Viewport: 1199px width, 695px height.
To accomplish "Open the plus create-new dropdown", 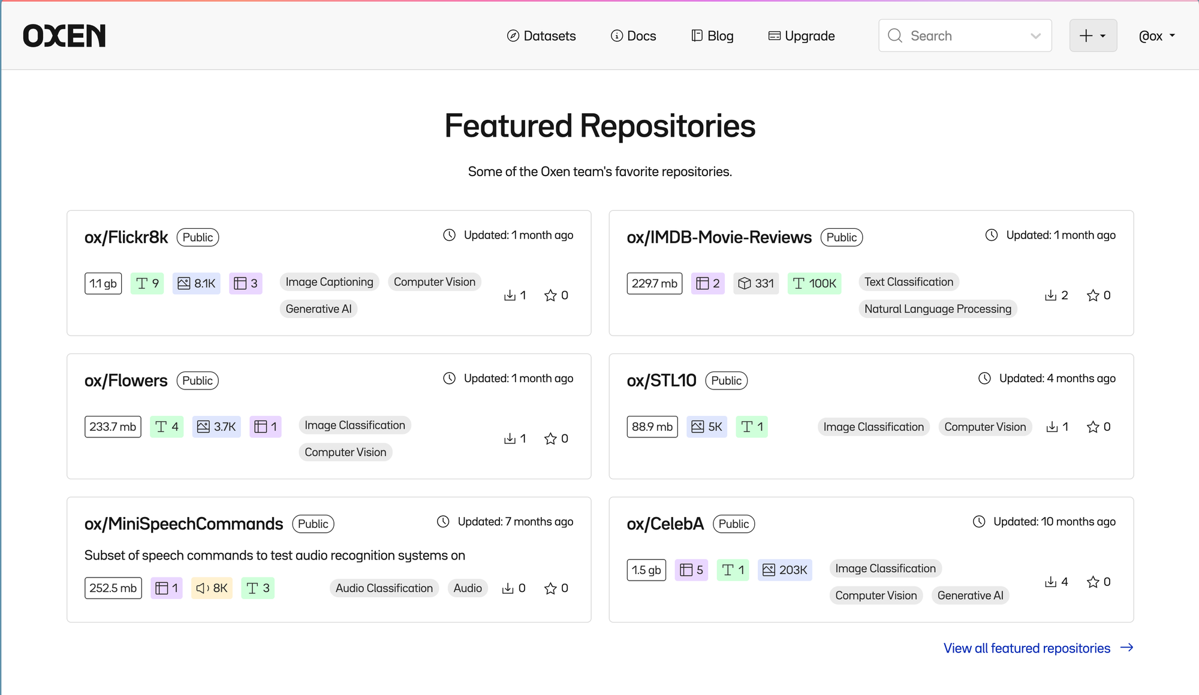I will point(1093,36).
